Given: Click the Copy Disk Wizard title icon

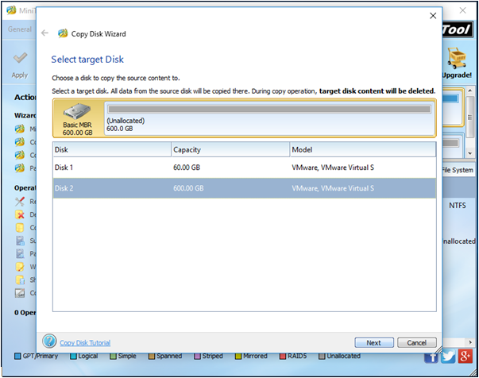Looking at the screenshot, I should pyautogui.click(x=63, y=33).
